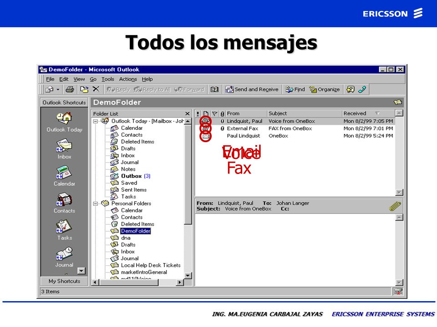
Task: Click the Print toolbar icon
Action: 70,89
